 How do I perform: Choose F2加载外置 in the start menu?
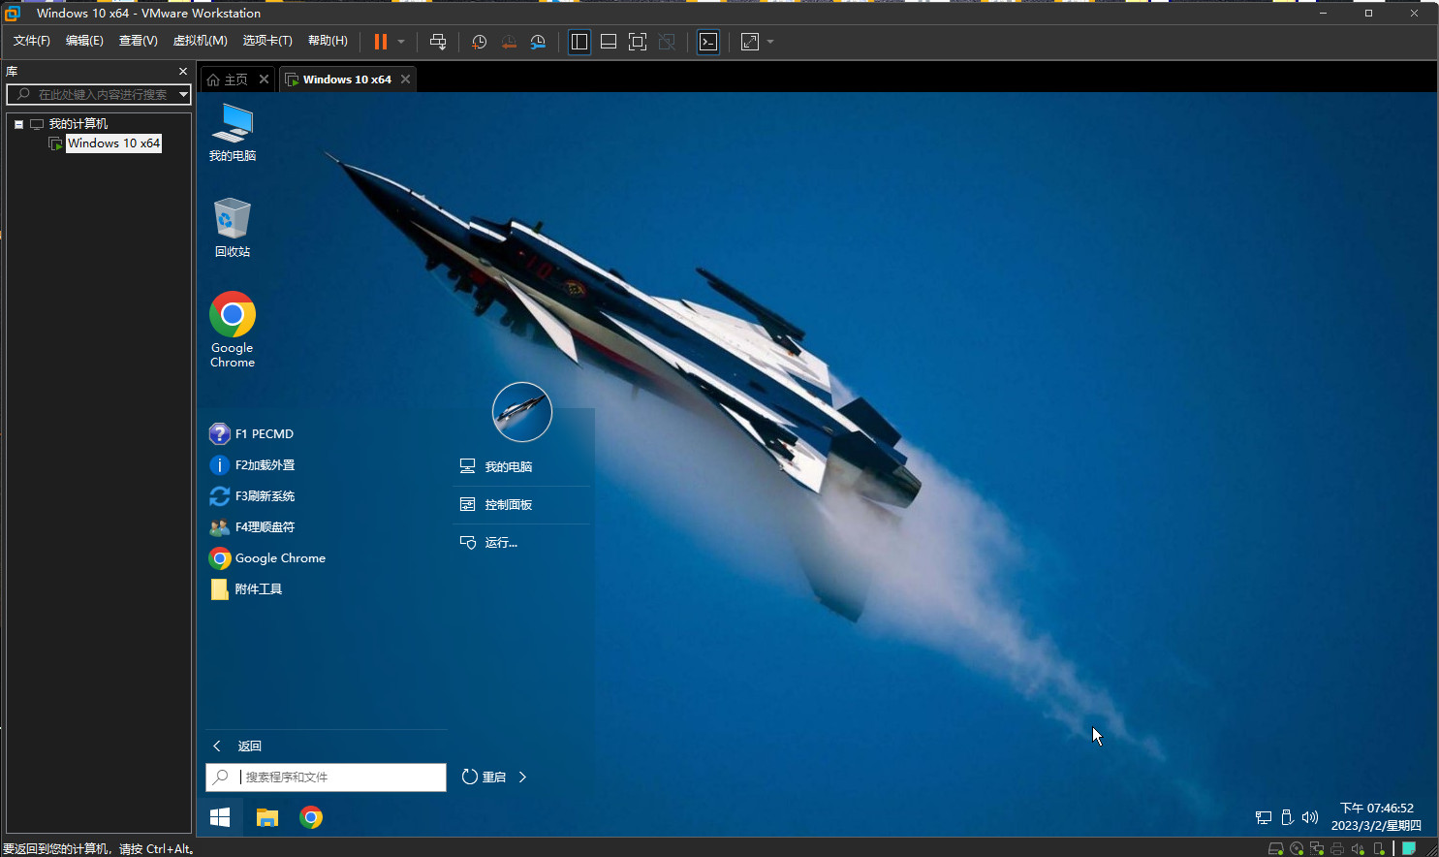[x=253, y=465]
